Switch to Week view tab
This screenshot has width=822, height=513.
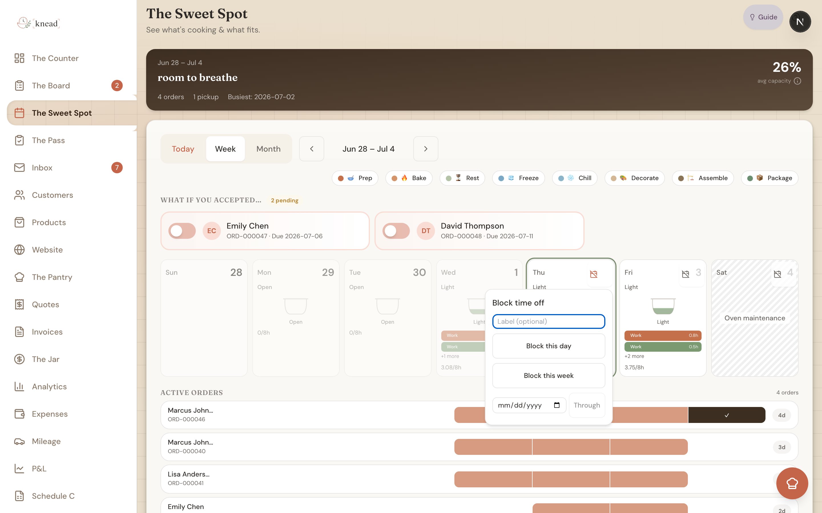click(x=225, y=148)
